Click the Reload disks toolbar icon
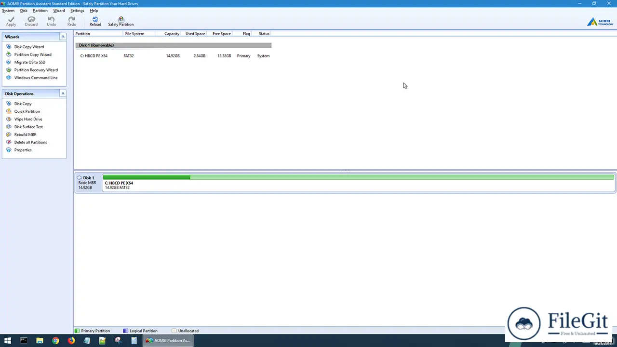The image size is (617, 347). coord(95,19)
